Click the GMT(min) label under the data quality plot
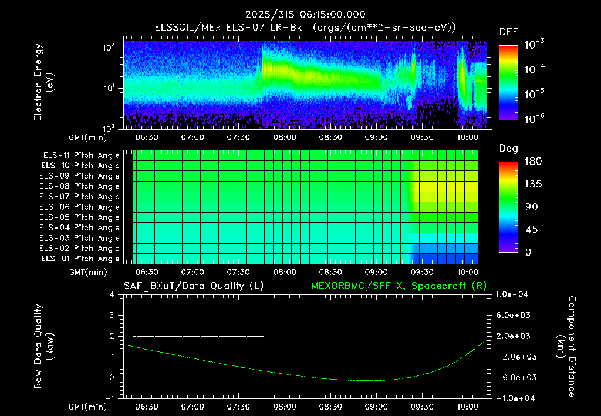The height and width of the screenshot is (416, 601). 88,407
